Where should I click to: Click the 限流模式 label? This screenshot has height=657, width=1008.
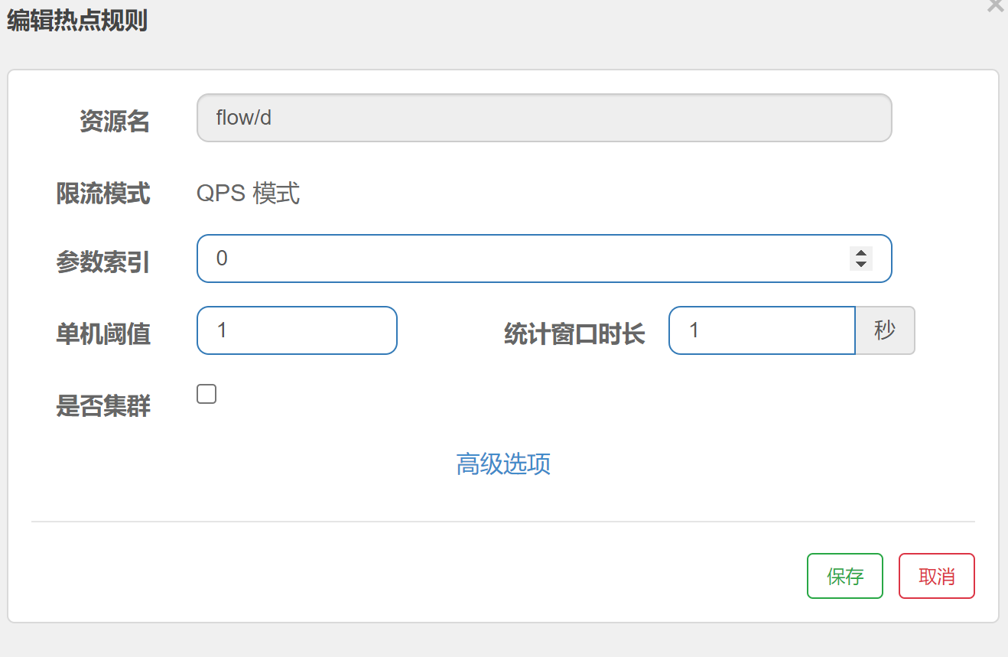[x=103, y=194]
